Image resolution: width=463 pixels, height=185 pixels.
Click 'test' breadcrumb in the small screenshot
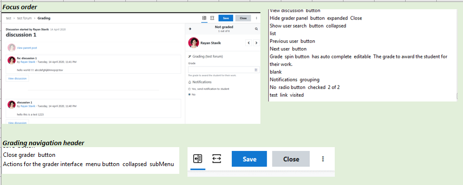[x=9, y=18]
